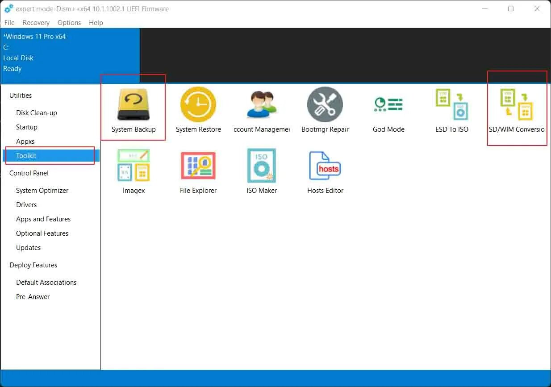Open System Optimizer page
The width and height of the screenshot is (551, 387).
click(42, 190)
